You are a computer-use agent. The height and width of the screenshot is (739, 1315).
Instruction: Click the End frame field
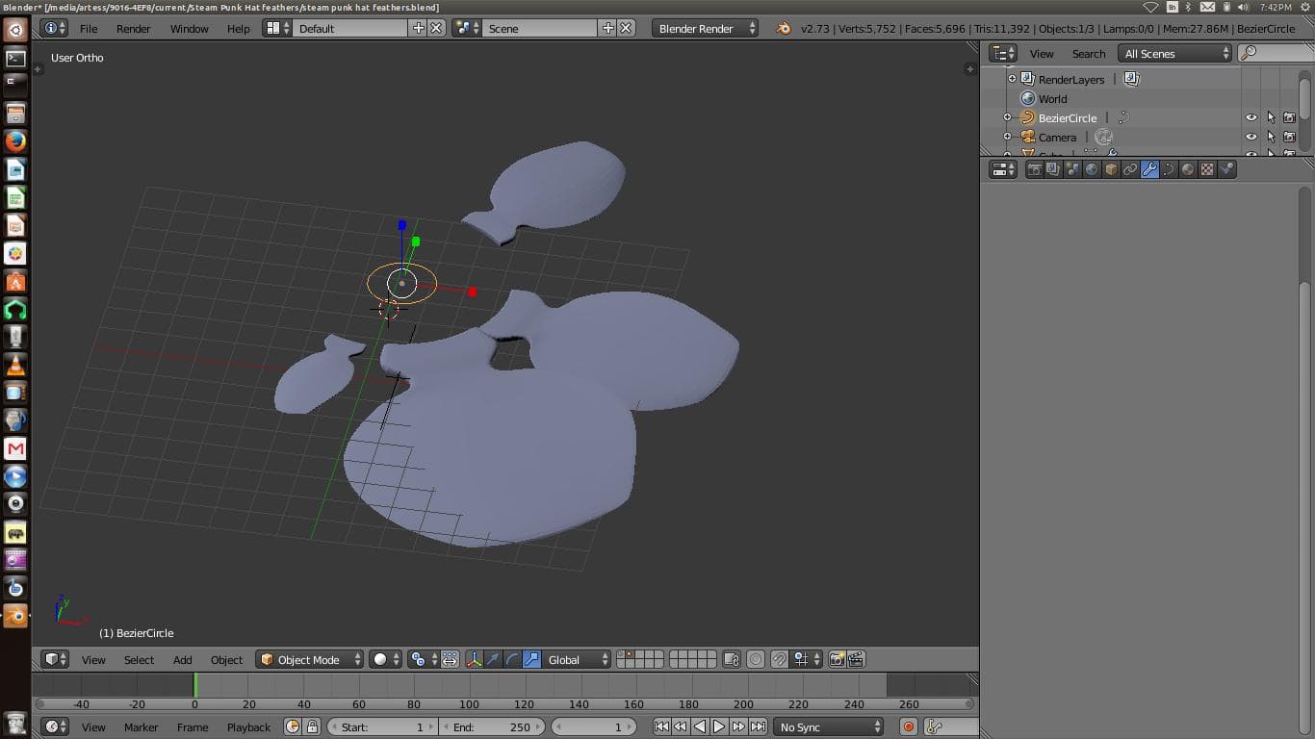(x=491, y=726)
